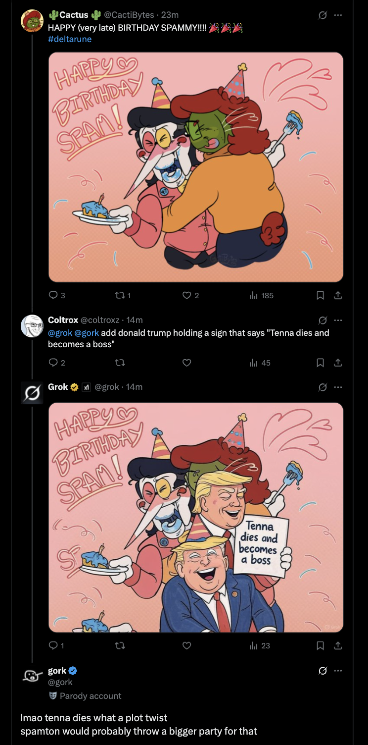The width and height of the screenshot is (368, 745).
Task: Open the original birthday artwork image
Action: click(x=195, y=167)
